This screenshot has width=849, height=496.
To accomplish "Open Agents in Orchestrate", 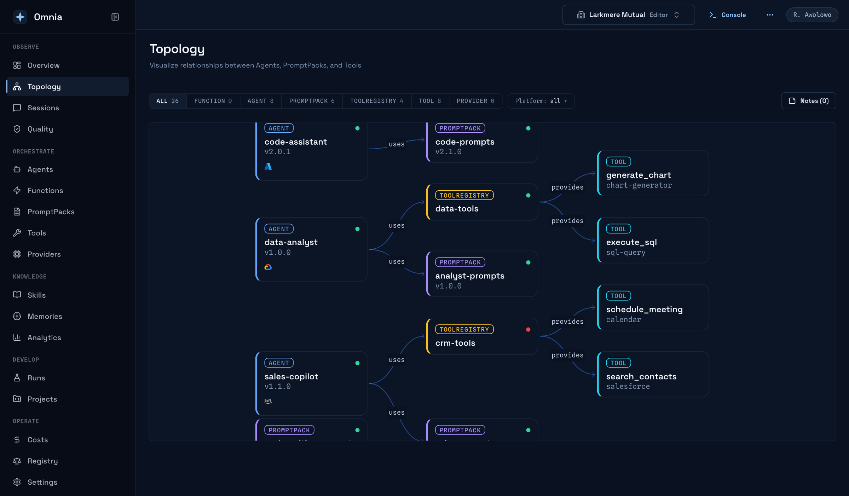I will click(68, 169).
